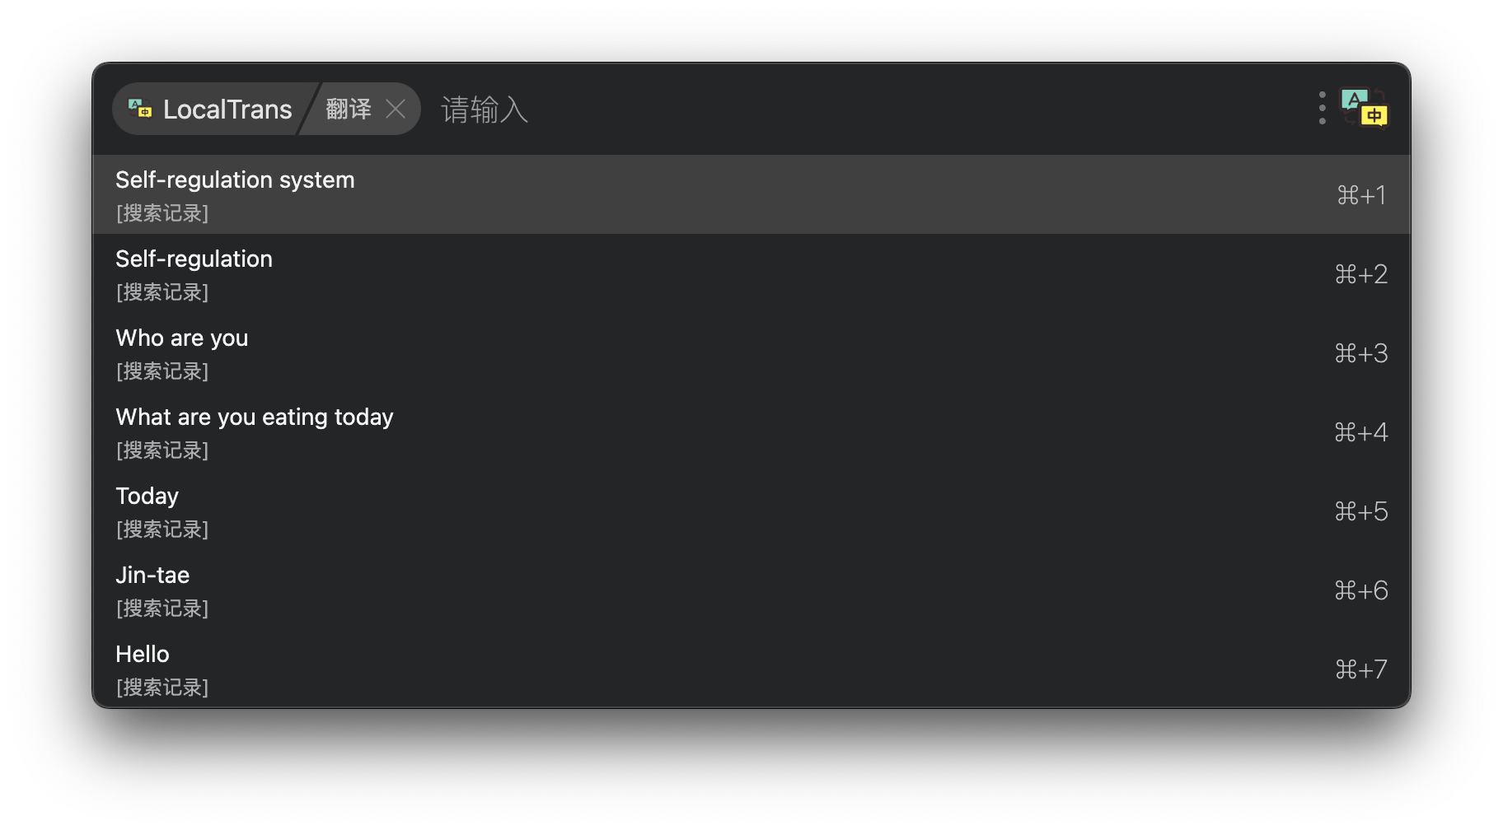
Task: Remove the 翻译 tag with the X
Action: tap(396, 109)
